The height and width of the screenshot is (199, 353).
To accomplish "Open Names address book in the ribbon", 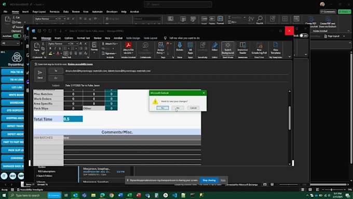I will coord(94,48).
